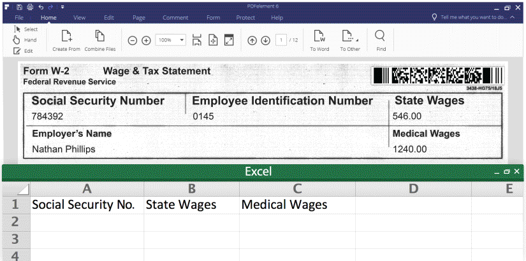Open the Find search tool
The height and width of the screenshot is (261, 526).
point(381,36)
